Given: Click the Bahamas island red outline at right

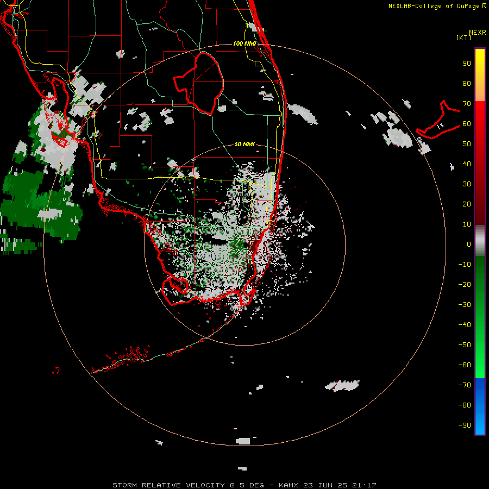Looking at the screenshot, I should pos(438,120).
